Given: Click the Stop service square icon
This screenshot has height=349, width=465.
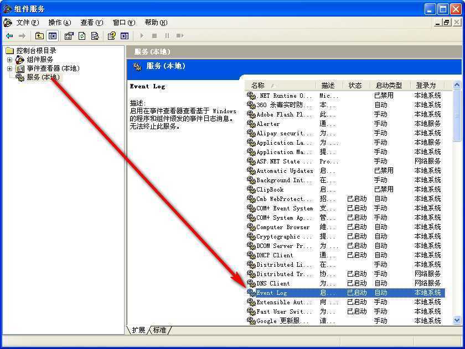Looking at the screenshot, I should 154,36.
